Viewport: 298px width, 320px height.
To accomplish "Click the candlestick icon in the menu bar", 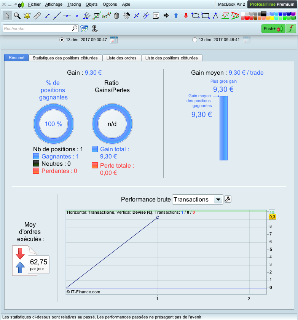I will point(21,5).
